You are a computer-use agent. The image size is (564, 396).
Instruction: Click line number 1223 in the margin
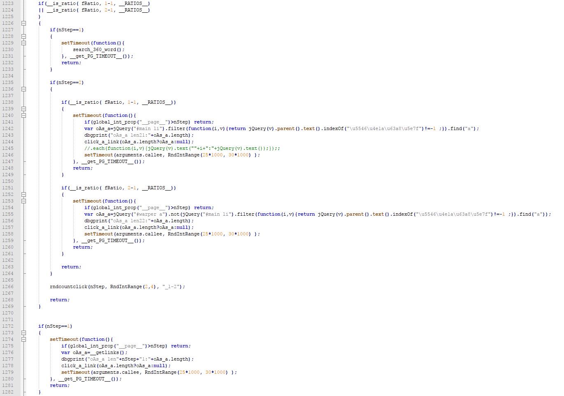coord(8,3)
